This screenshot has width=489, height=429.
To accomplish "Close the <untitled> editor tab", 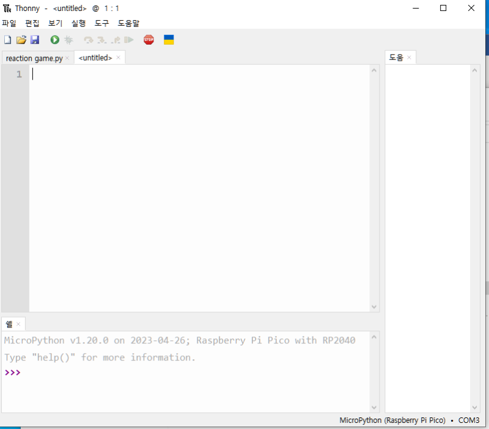I will tap(118, 58).
